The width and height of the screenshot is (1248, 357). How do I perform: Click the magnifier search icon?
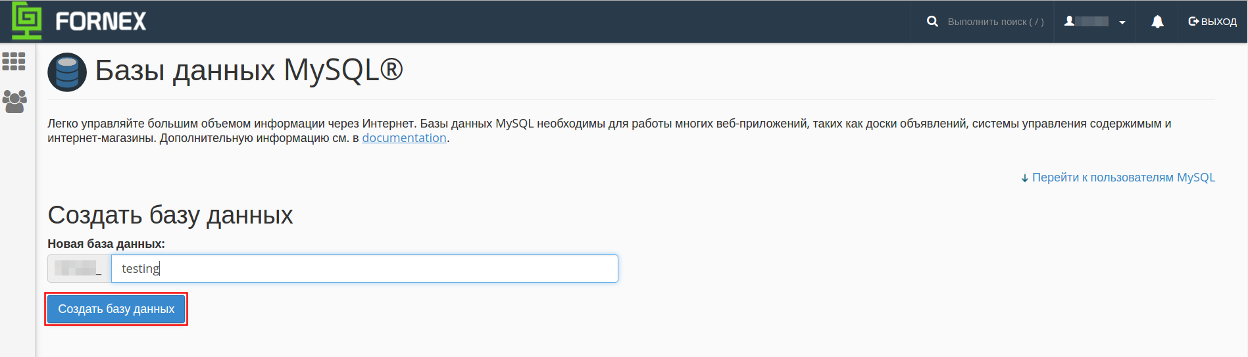pos(932,22)
